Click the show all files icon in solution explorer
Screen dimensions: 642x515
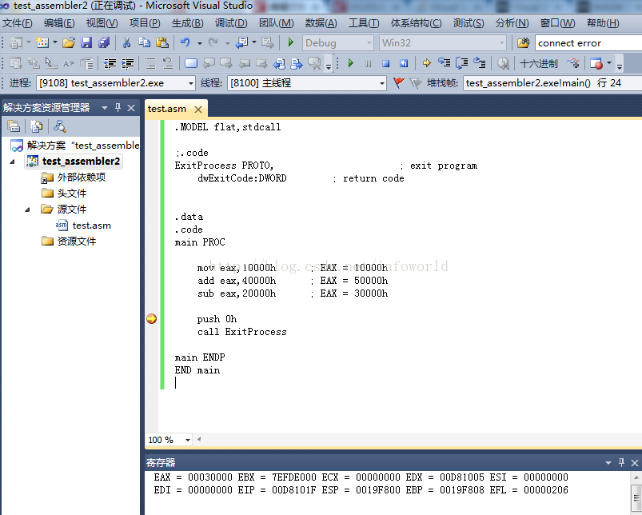point(37,126)
